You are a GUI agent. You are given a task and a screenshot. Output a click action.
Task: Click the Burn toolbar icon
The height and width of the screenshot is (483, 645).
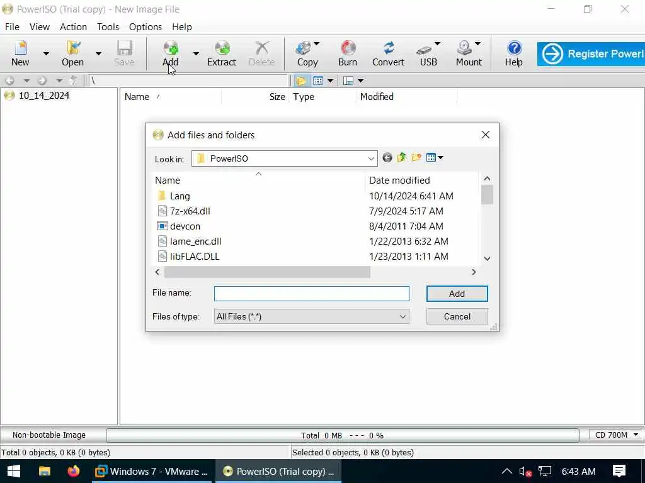(x=348, y=53)
